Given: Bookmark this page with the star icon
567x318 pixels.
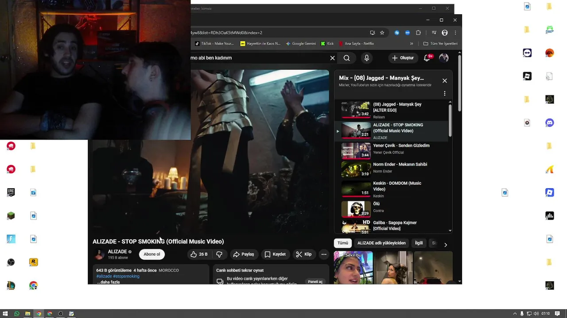Looking at the screenshot, I should pyautogui.click(x=382, y=33).
